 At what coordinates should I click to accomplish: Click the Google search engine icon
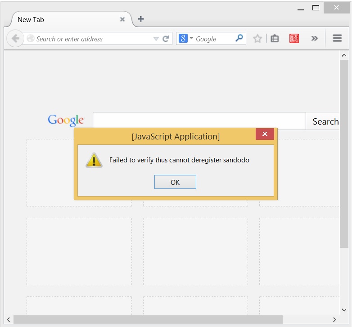[183, 38]
